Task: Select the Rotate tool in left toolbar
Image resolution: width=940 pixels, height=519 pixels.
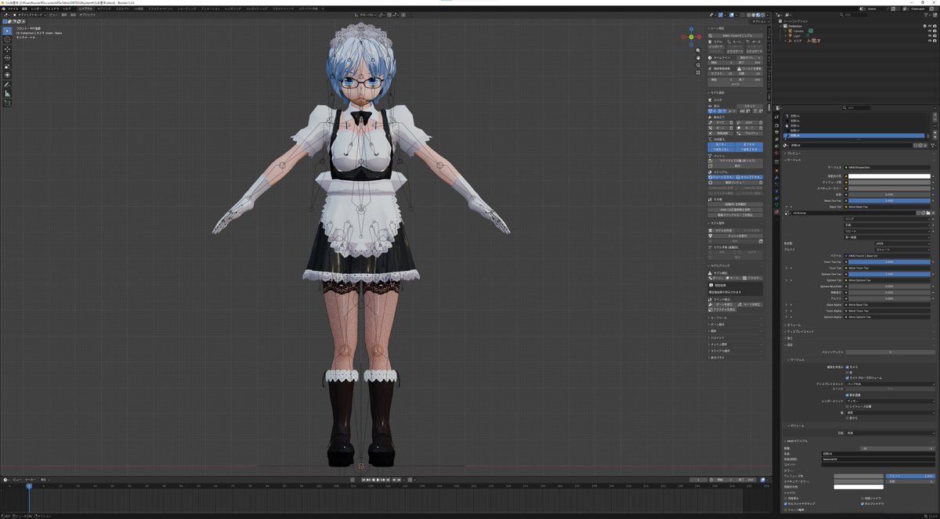Action: [7, 58]
